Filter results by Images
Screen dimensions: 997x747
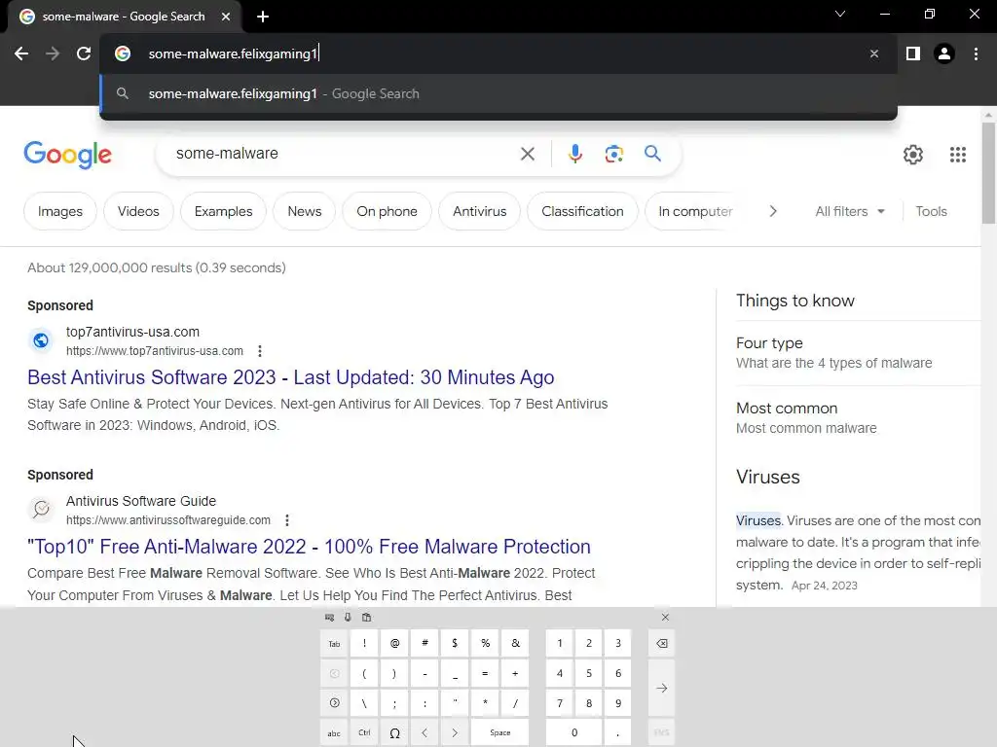[60, 211]
